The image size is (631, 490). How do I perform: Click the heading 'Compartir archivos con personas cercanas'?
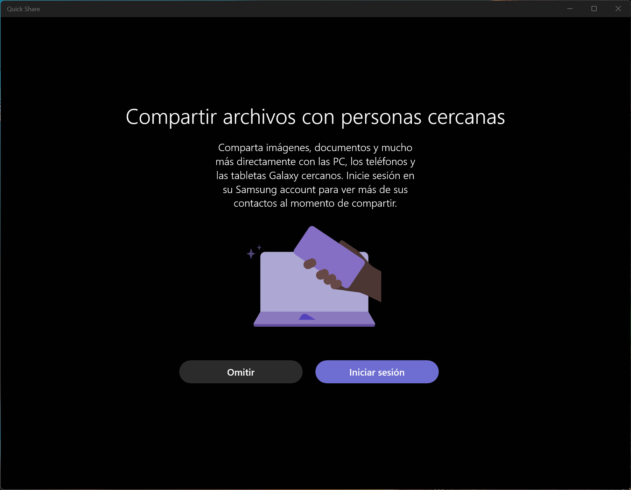point(315,117)
